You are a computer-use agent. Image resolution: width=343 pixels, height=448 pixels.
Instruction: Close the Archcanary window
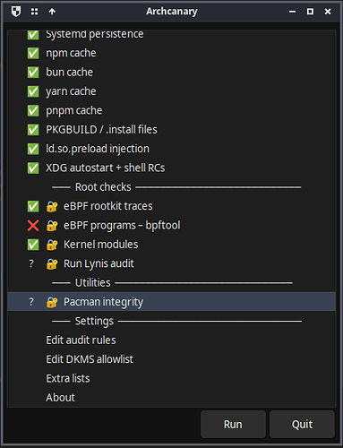point(328,12)
